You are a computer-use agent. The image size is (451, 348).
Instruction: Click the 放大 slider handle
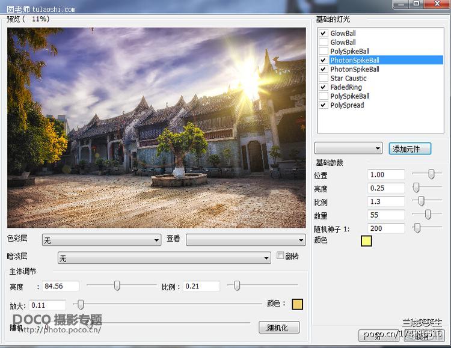tap(81, 305)
